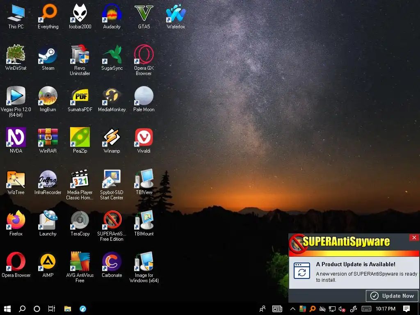Open the People icon in taskbar

262,308
